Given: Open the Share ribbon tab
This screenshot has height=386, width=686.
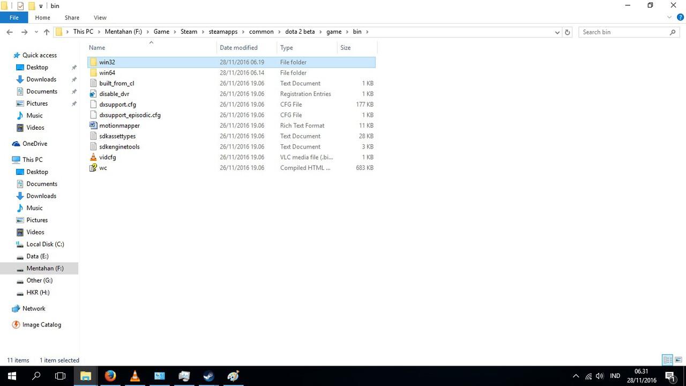Looking at the screenshot, I should coord(72,18).
